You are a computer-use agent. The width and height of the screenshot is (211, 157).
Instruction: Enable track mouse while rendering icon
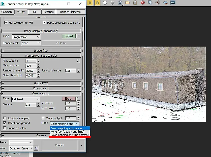[x=158, y=3]
